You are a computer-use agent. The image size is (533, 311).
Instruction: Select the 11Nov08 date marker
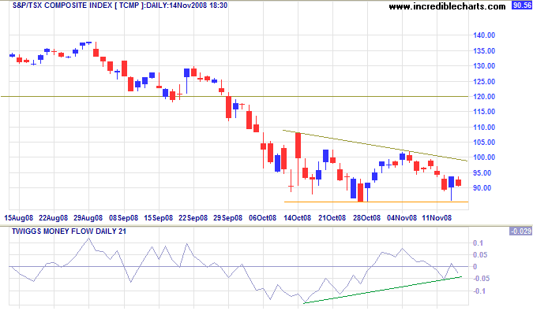pos(437,218)
